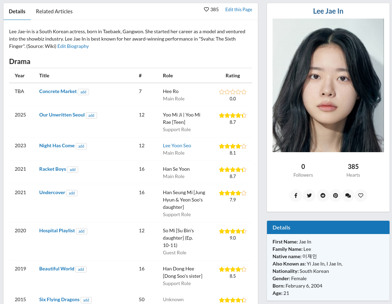
Task: Add Racket Boys to list
Action: tap(73, 170)
